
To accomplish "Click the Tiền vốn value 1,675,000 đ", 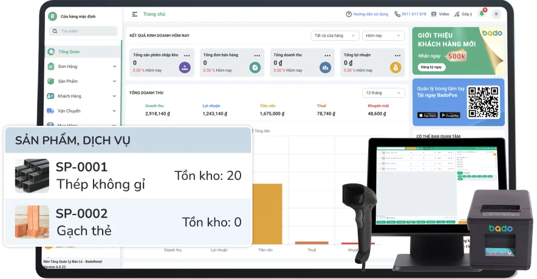I will tap(272, 114).
